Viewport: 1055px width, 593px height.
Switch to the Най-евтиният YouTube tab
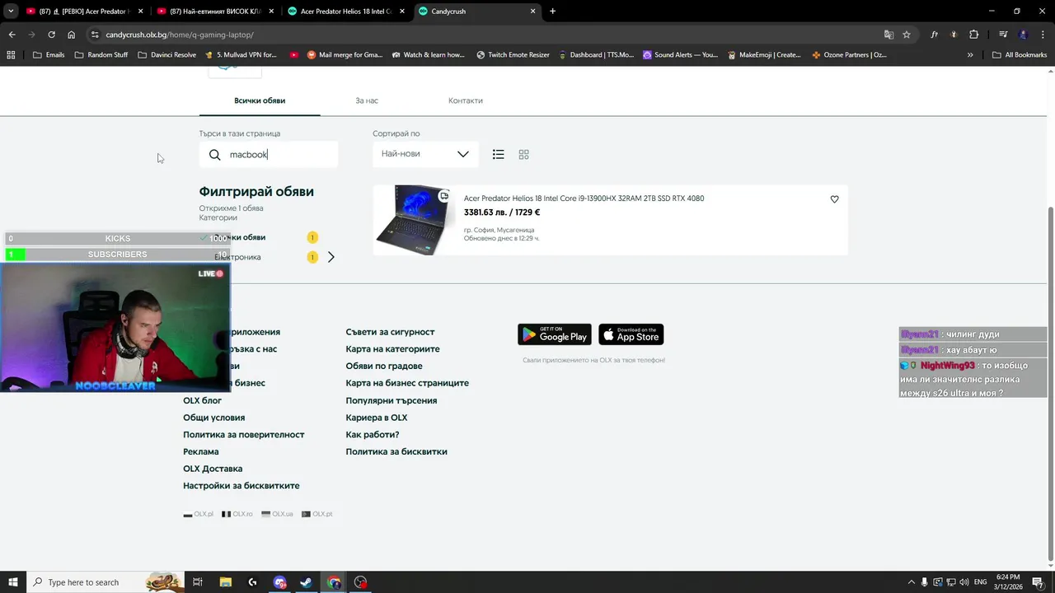214,12
